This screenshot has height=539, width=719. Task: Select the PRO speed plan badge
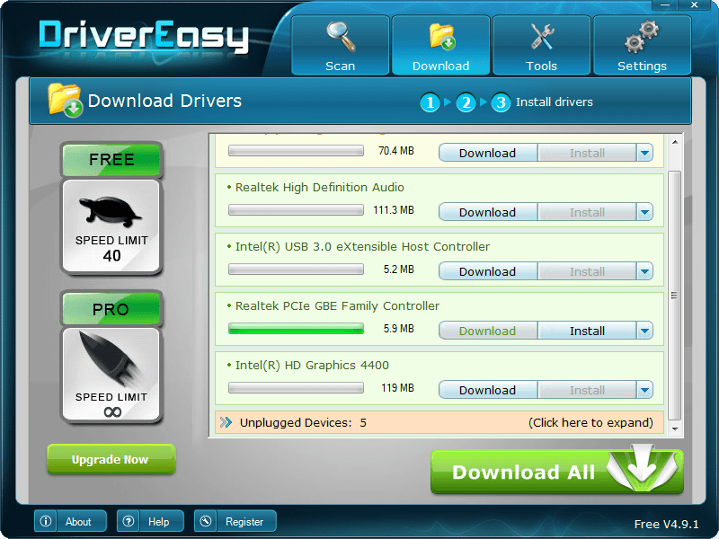tap(111, 309)
